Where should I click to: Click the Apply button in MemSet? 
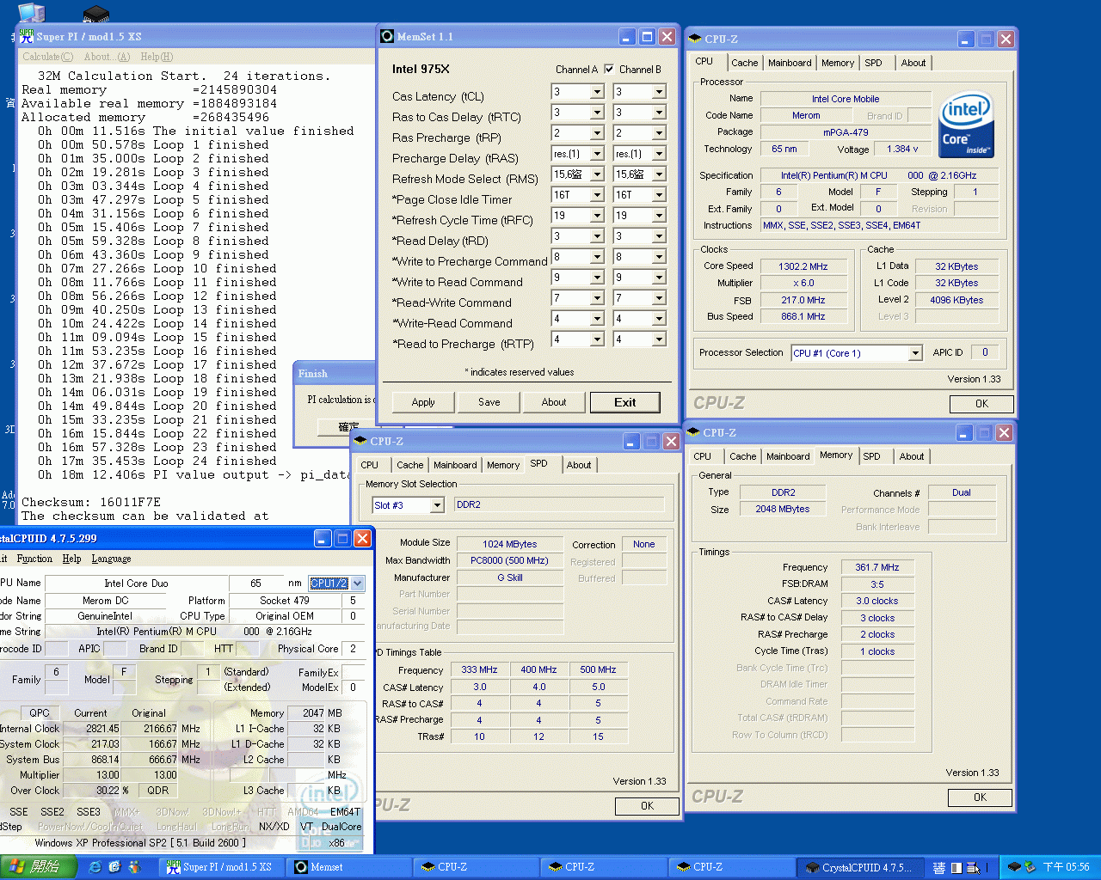click(423, 402)
